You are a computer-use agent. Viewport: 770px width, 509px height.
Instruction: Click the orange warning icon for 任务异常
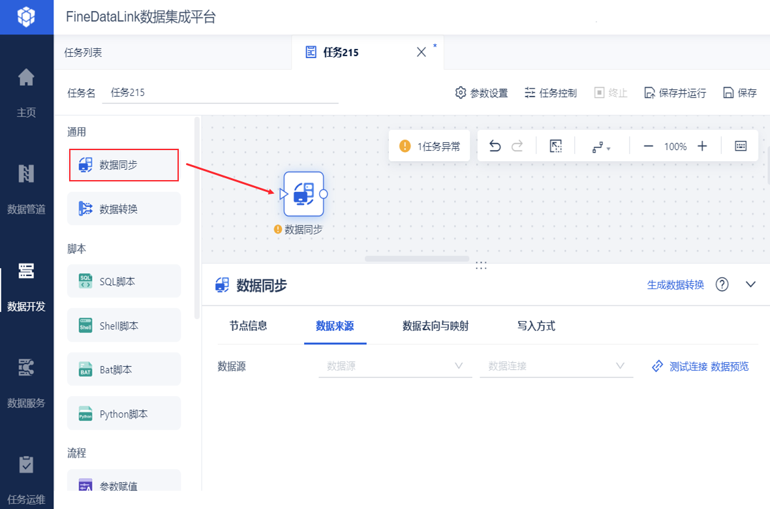point(405,146)
